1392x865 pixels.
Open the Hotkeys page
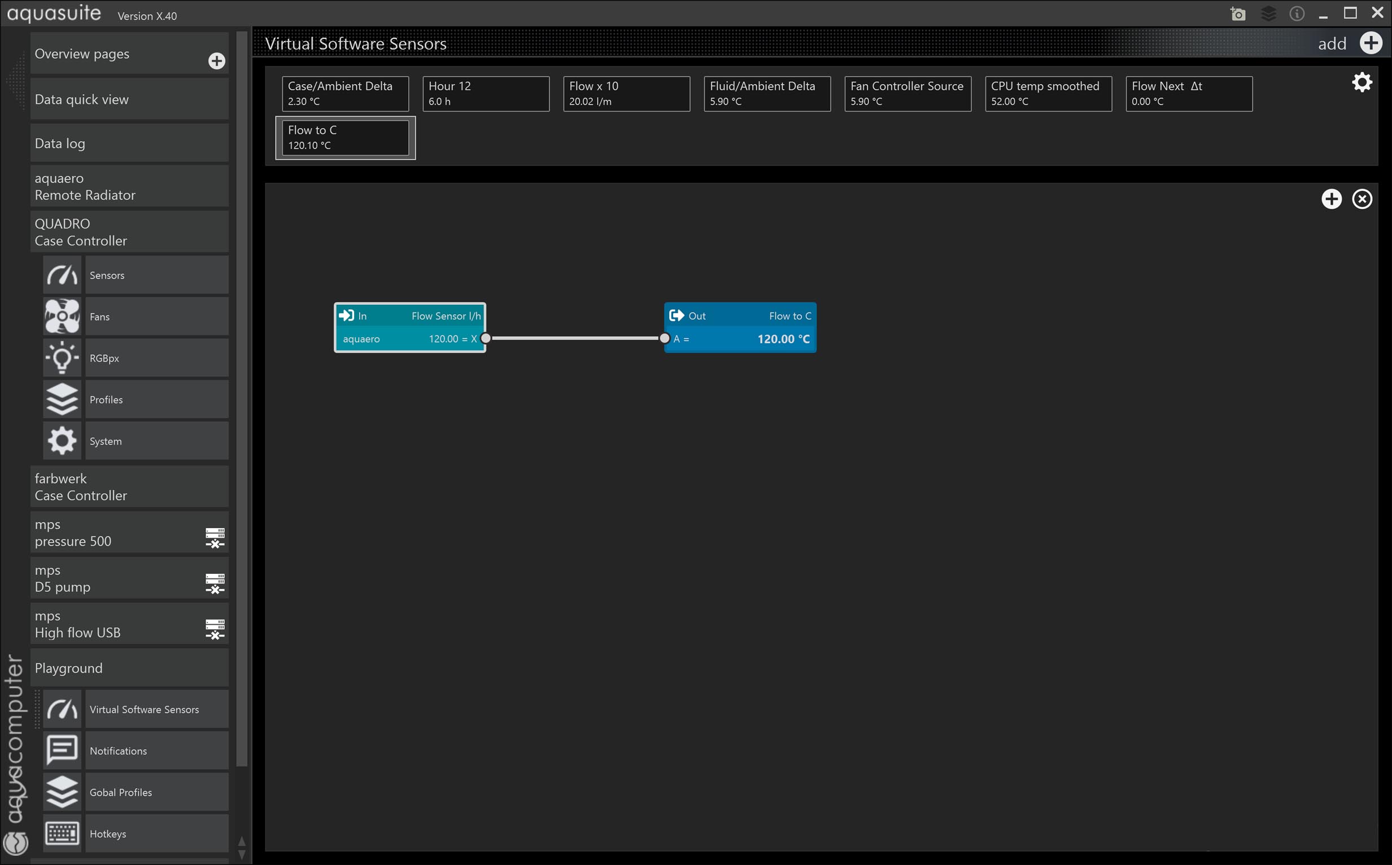coord(157,833)
